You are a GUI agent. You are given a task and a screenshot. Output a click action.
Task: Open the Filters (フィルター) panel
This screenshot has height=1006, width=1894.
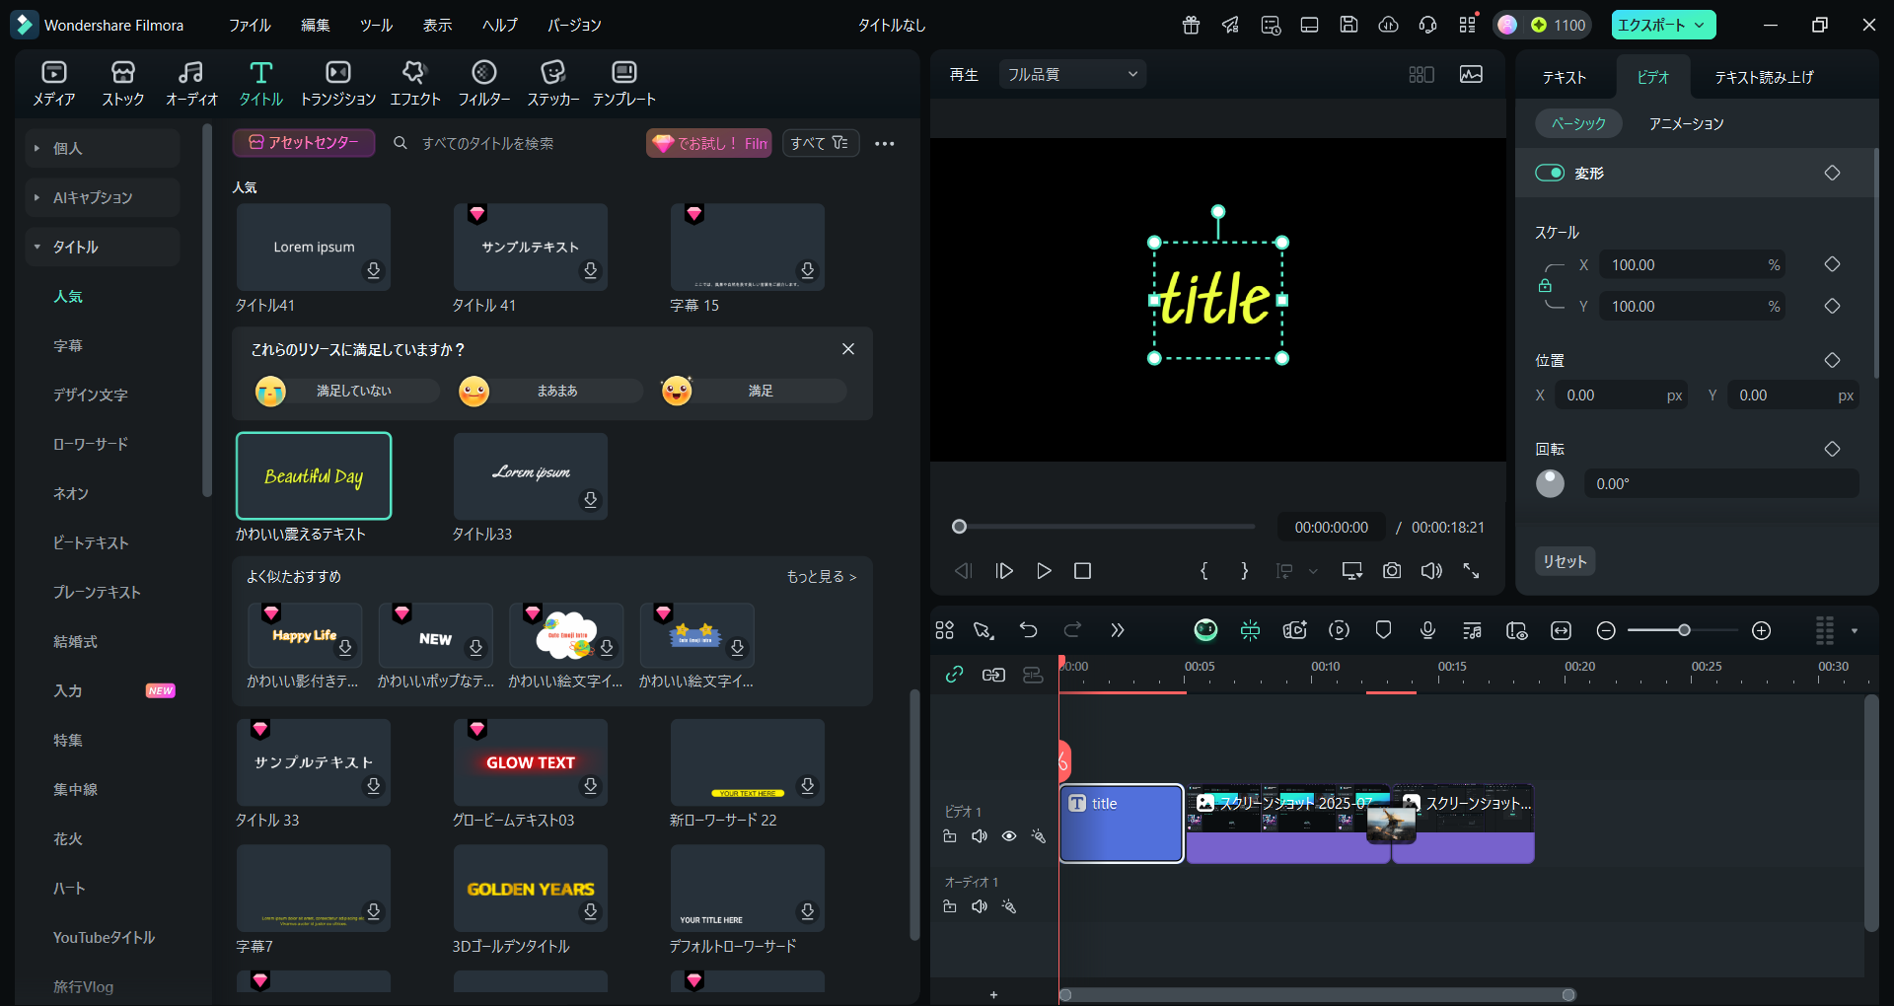[x=484, y=84]
